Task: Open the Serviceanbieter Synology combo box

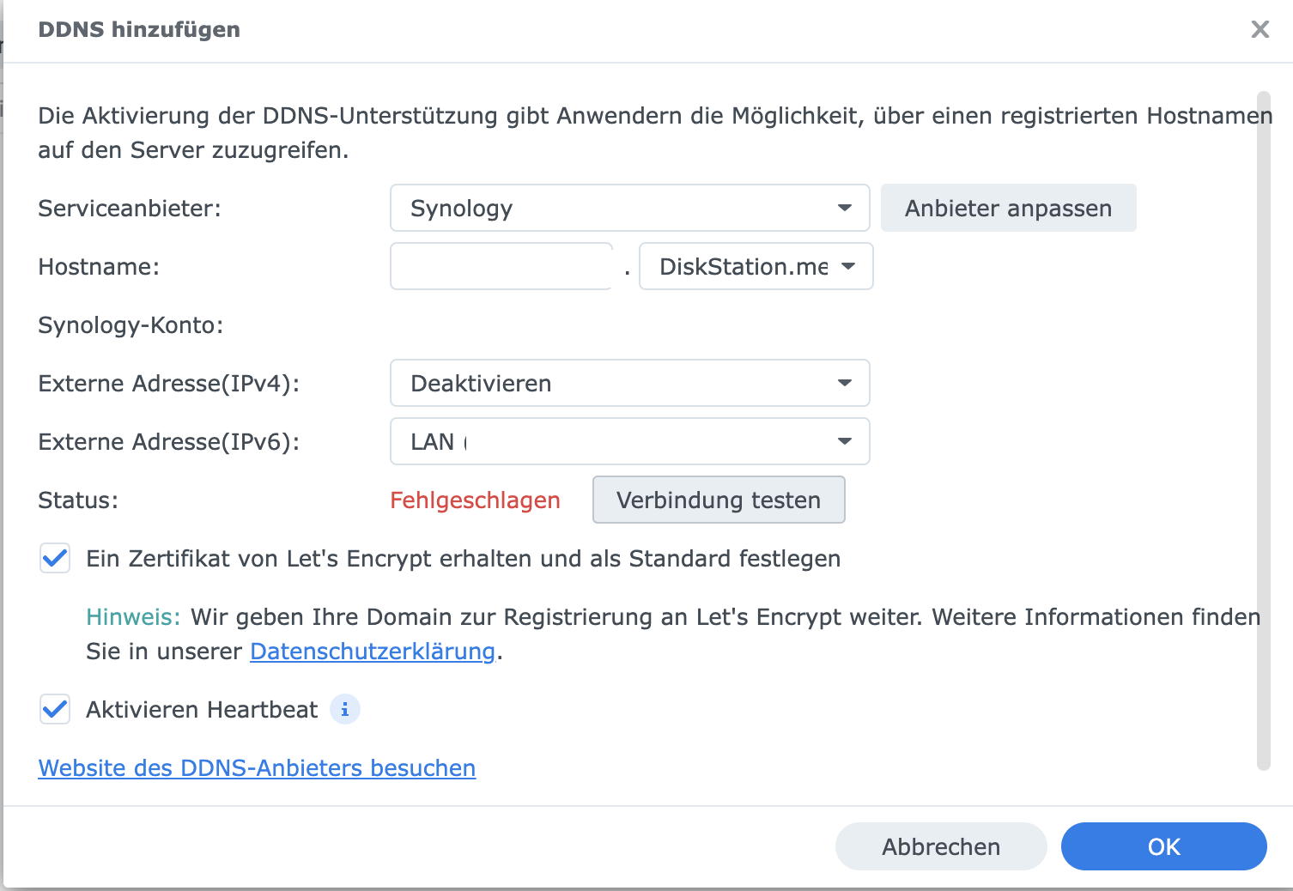Action: point(630,209)
